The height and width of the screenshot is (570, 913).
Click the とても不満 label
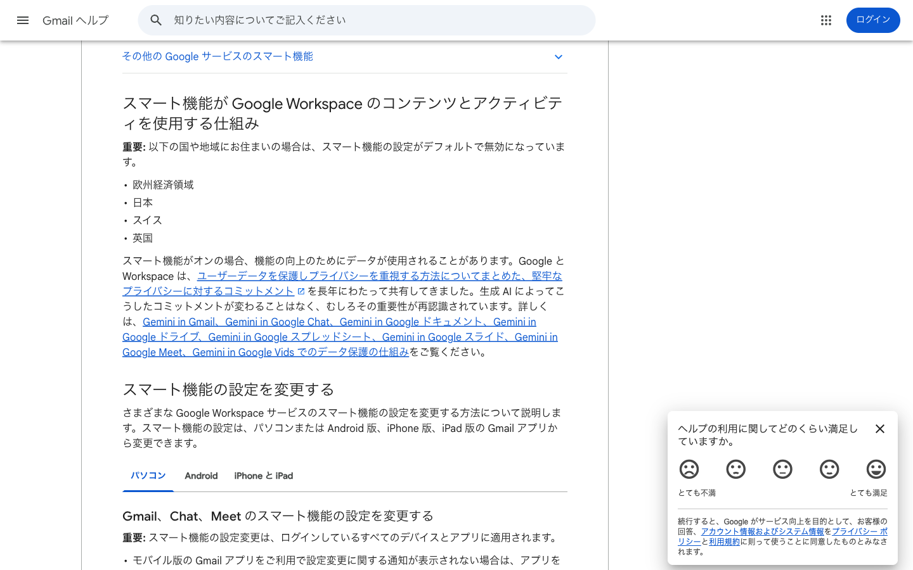[697, 493]
